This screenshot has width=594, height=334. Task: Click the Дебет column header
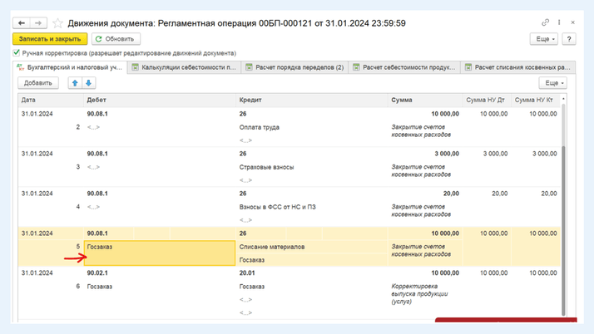160,100
